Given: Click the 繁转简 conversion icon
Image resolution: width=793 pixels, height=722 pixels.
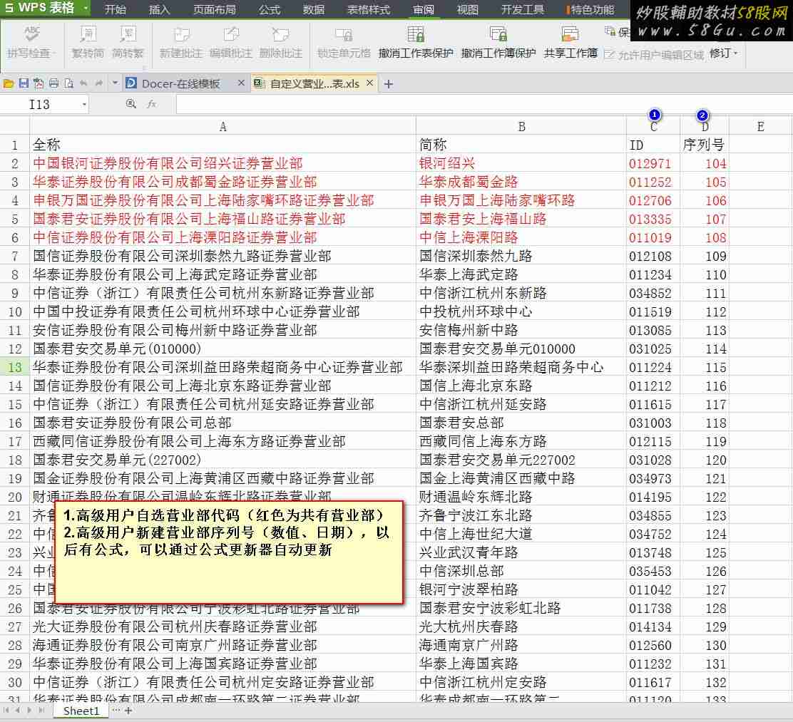Looking at the screenshot, I should (88, 34).
